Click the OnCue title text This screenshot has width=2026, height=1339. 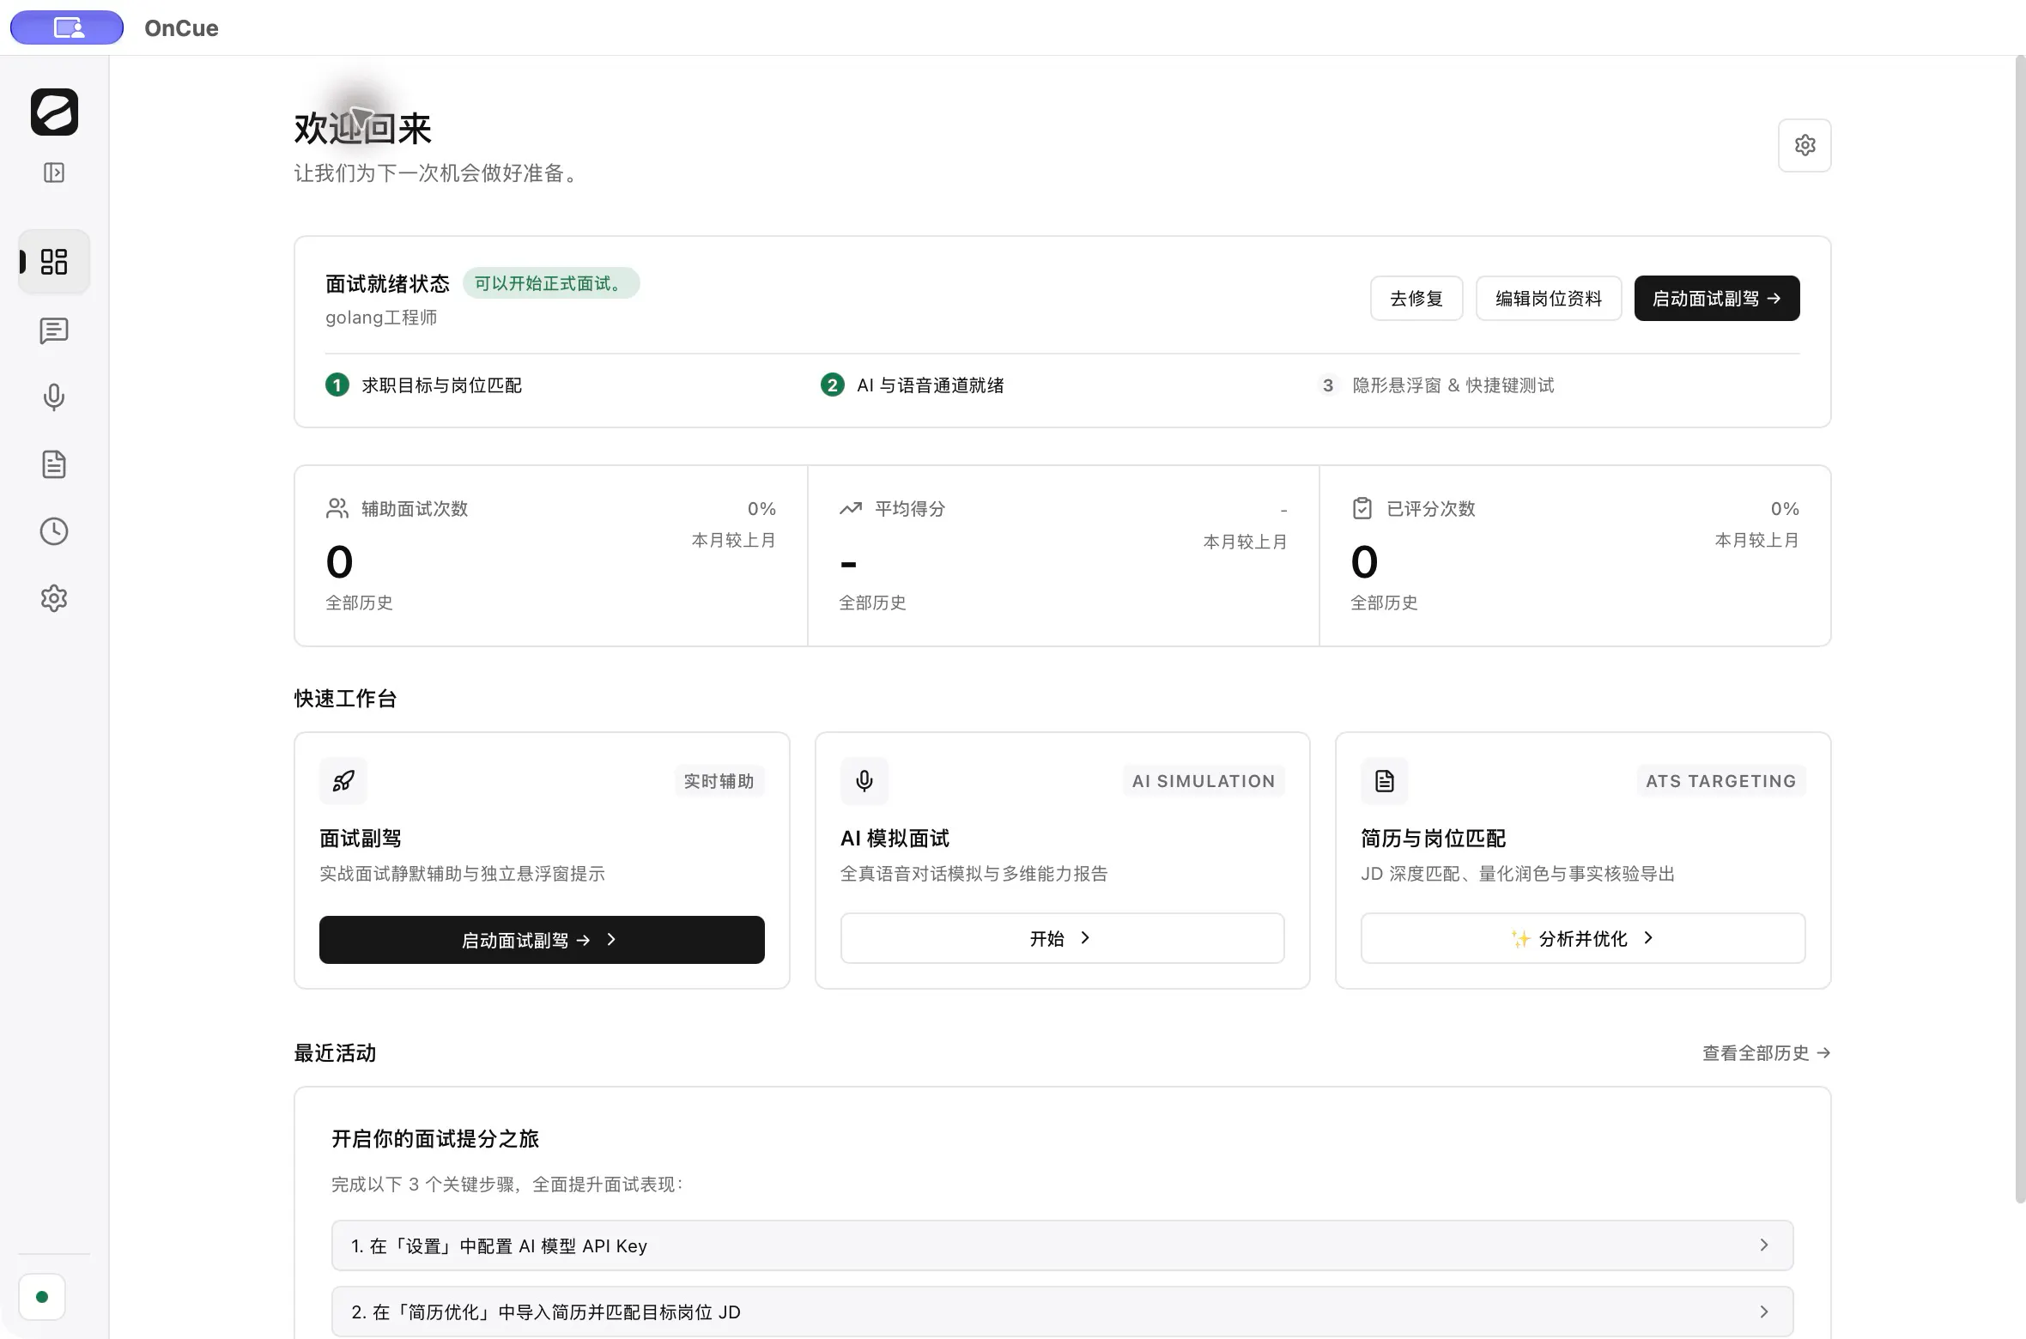[x=181, y=28]
